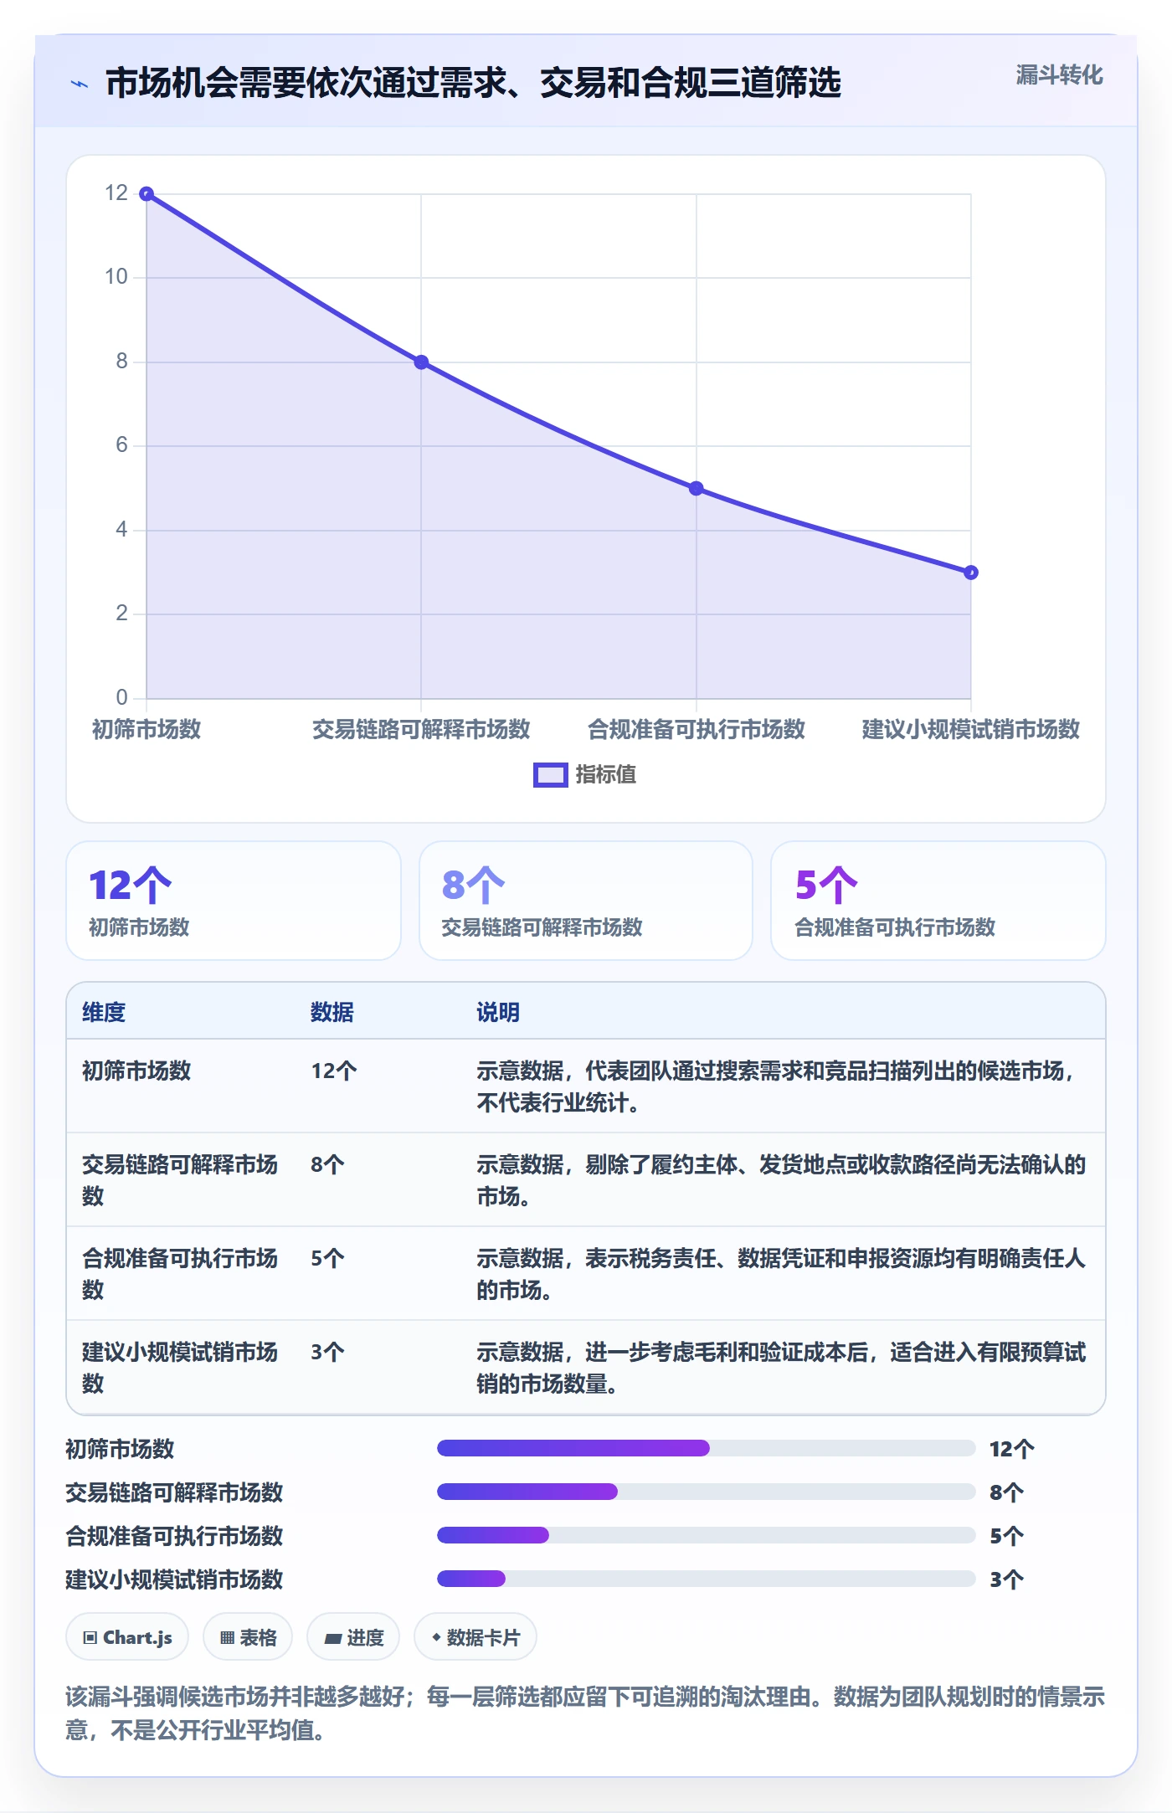The image size is (1172, 1813).
Task: Click the chart data point at value 8
Action: [421, 362]
